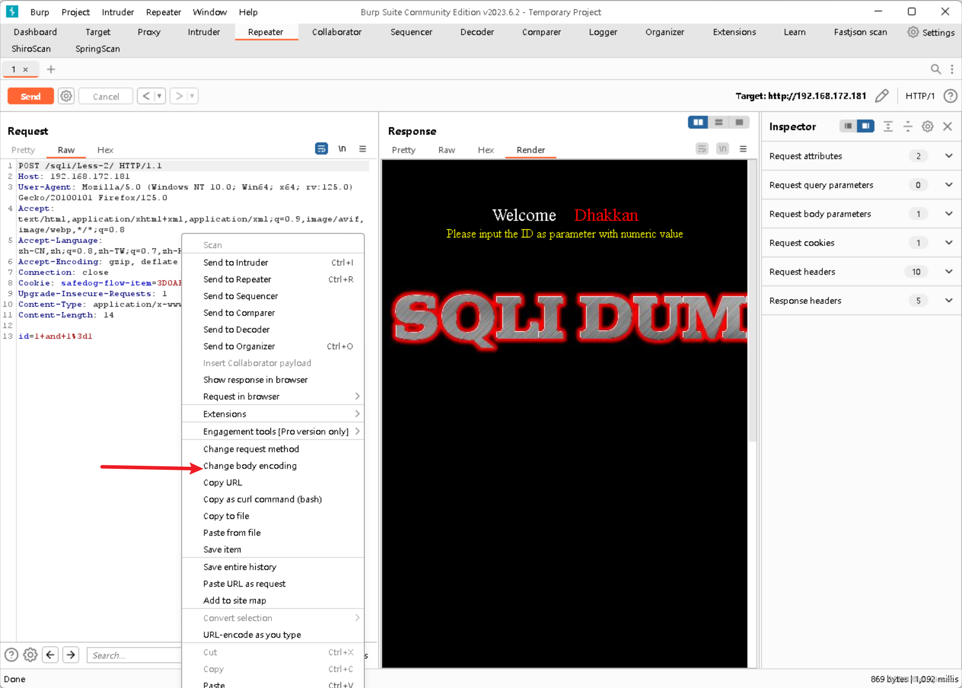Switch to combined tabbed layout view
The width and height of the screenshot is (962, 688).
(739, 122)
